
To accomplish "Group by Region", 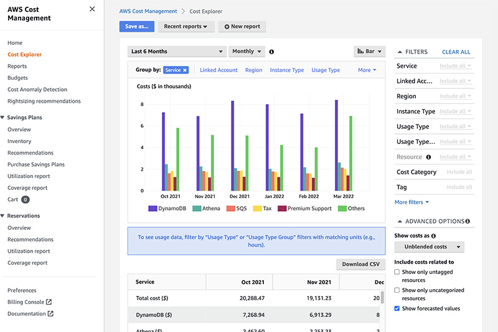I will [x=254, y=70].
